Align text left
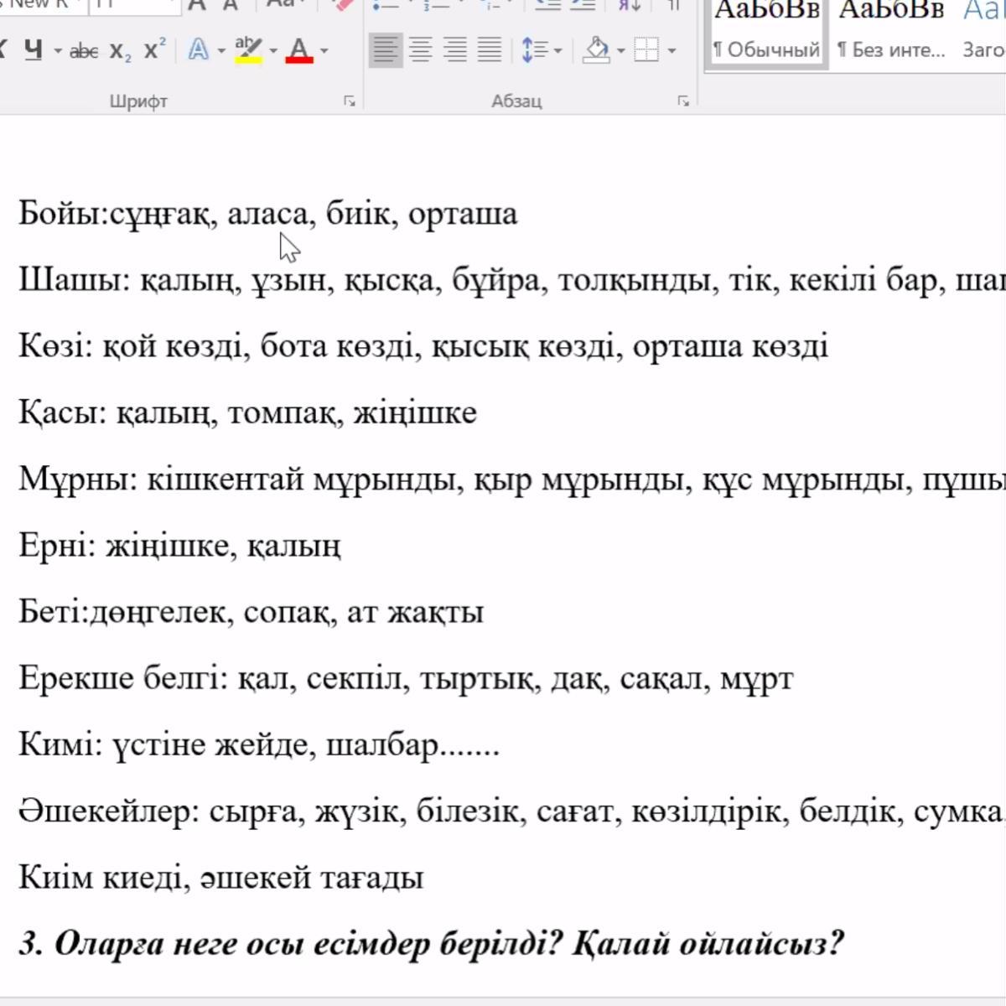 point(386,51)
